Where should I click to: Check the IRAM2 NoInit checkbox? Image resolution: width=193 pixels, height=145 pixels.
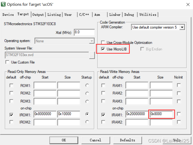coord(179,122)
